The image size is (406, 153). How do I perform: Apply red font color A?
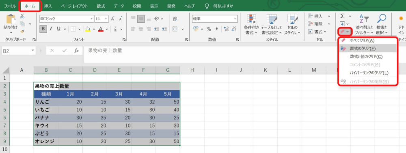point(101,29)
